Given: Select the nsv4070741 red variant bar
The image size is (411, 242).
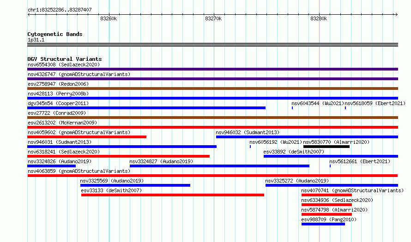Looking at the screenshot, I should [326, 195].
